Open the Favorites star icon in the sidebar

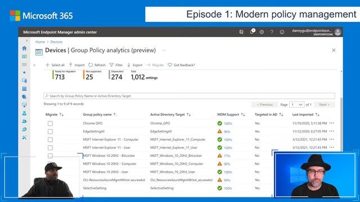[x=24, y=72]
